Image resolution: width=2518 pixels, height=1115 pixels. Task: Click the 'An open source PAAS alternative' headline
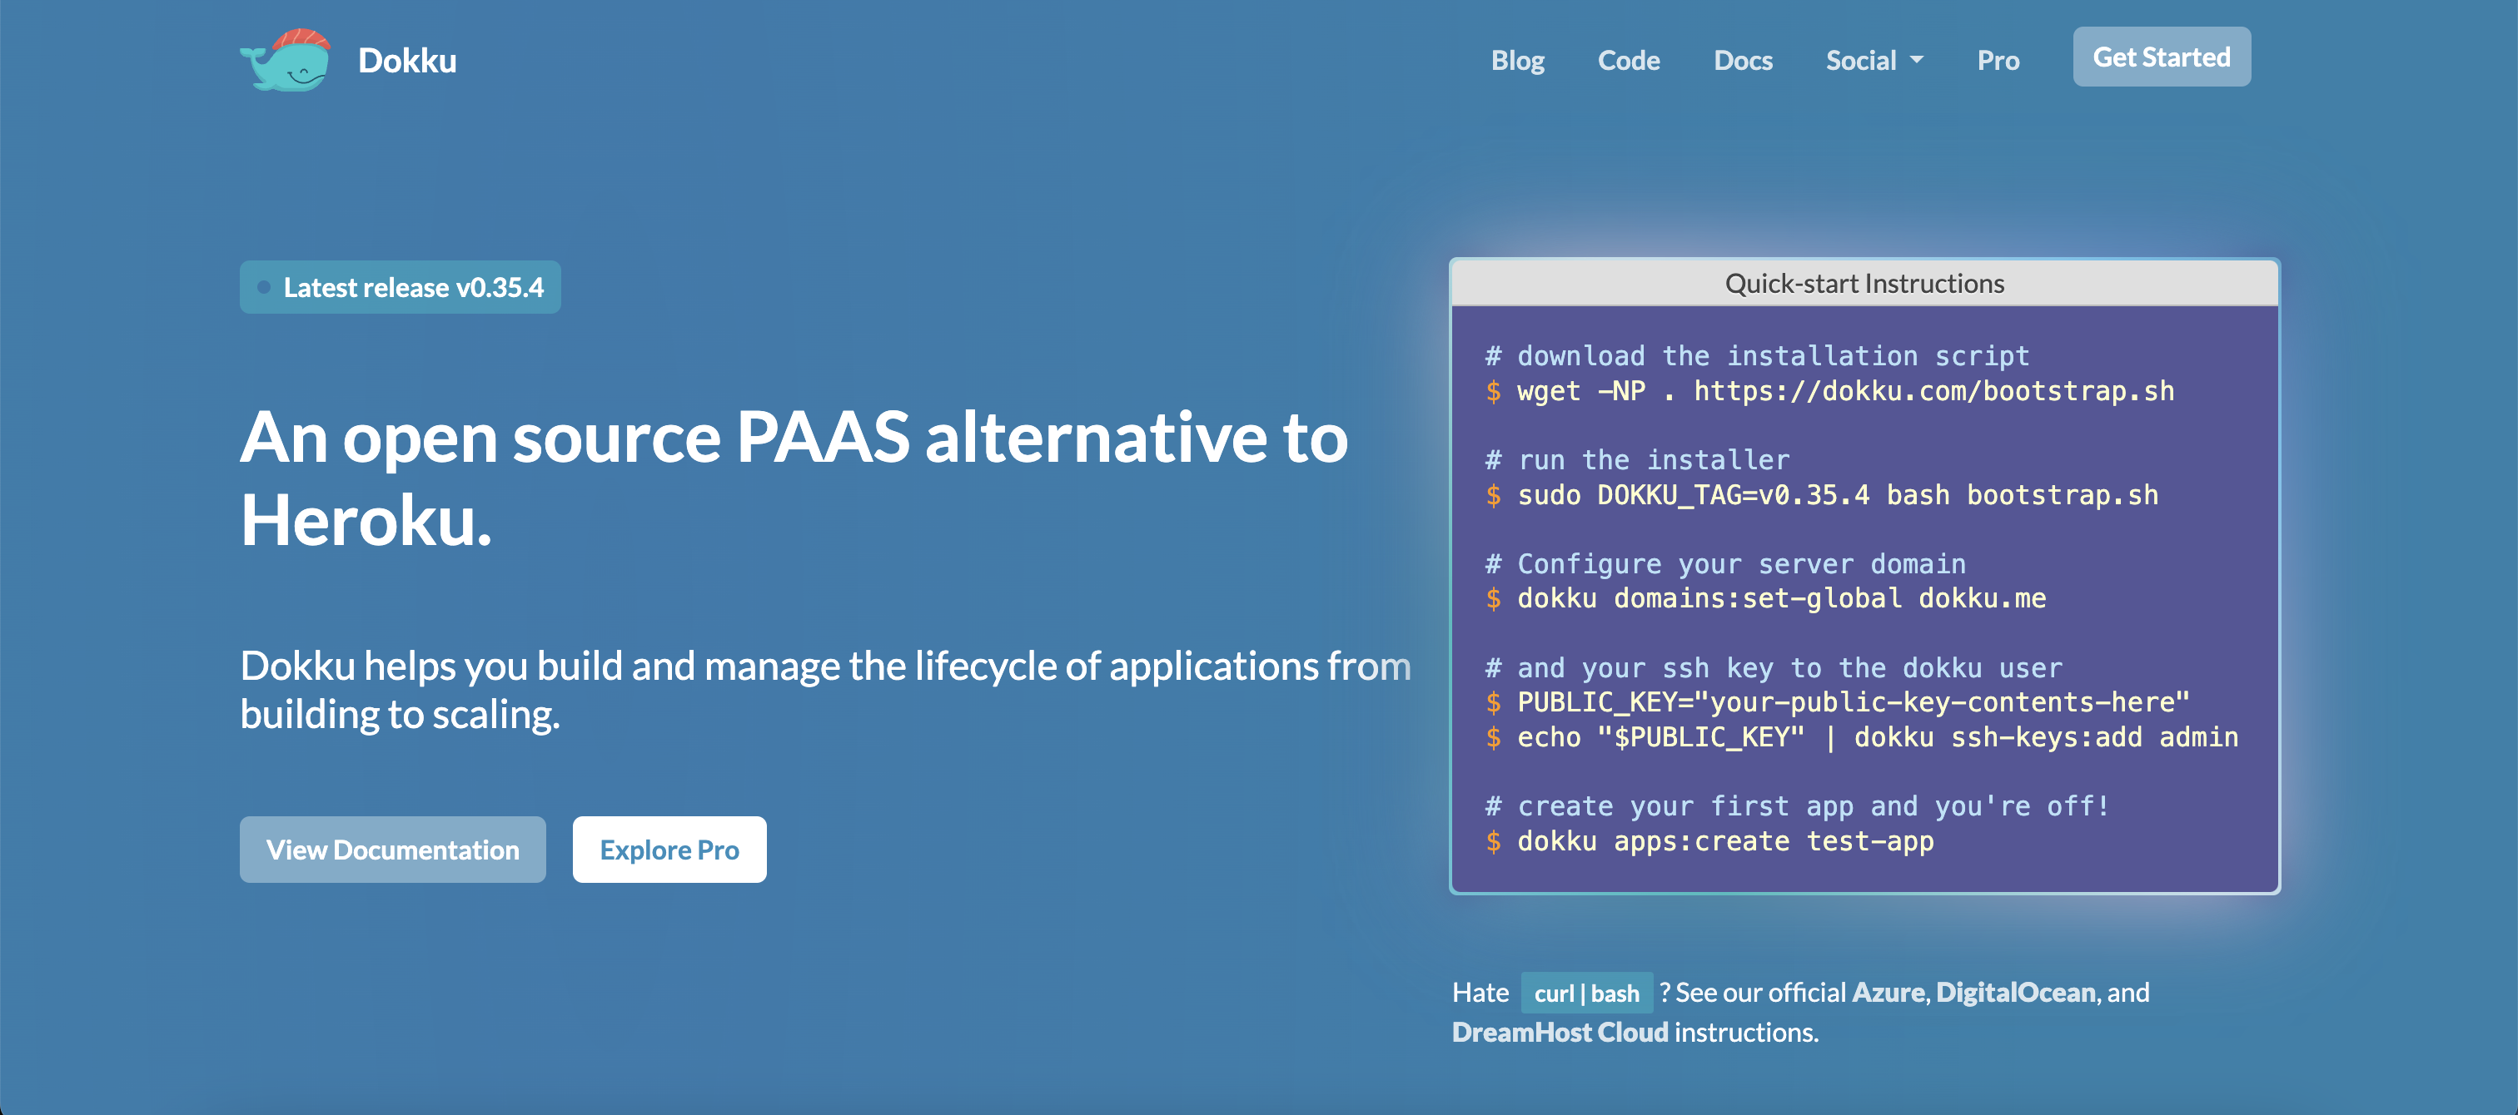pos(794,478)
